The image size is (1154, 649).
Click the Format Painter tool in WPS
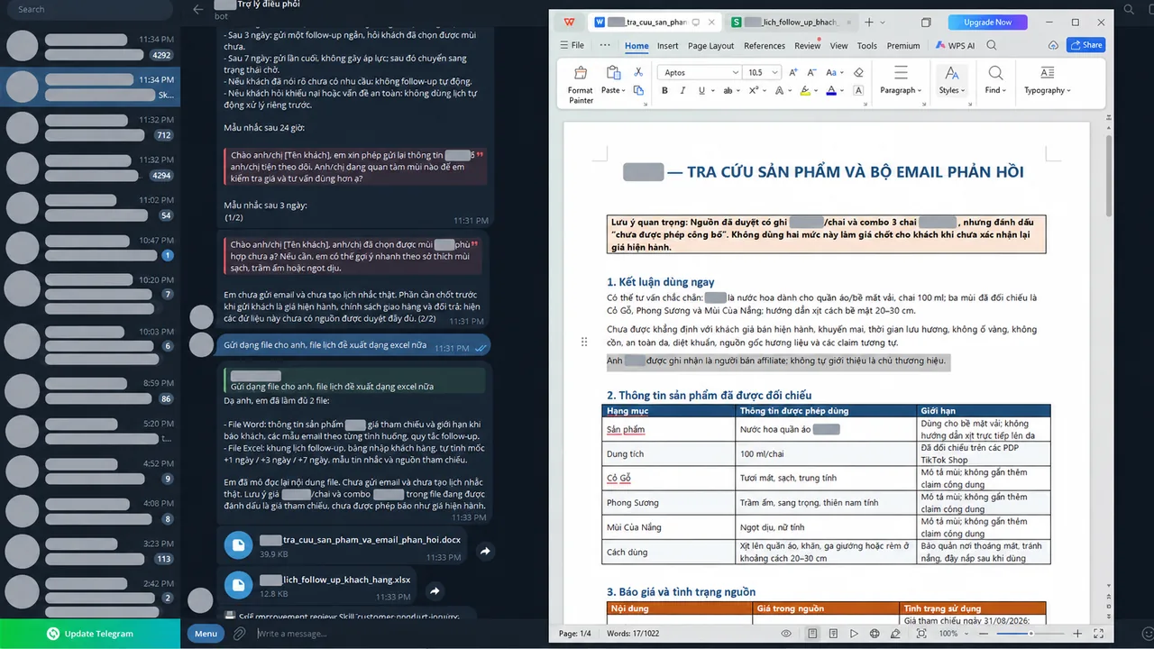pyautogui.click(x=581, y=84)
